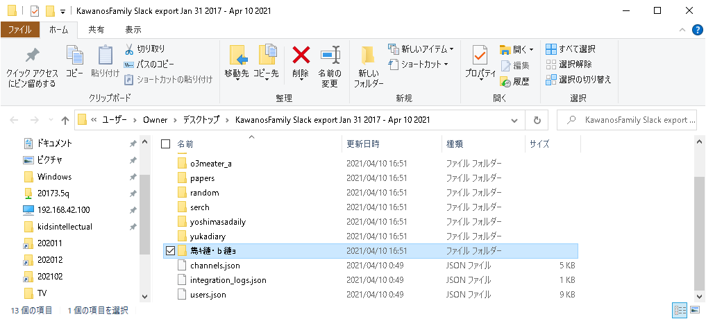This screenshot has width=706, height=319.
Task: Click the red Delete X icon
Action: click(x=301, y=55)
